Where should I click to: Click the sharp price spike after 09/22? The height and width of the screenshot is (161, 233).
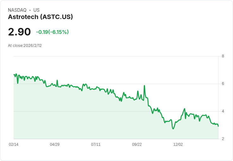tap(144, 86)
